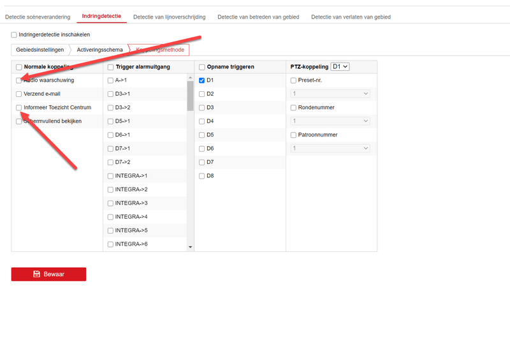Screen dimensions: 510x340
Task: Open the Rondenummer value dropdown
Action: [331, 121]
